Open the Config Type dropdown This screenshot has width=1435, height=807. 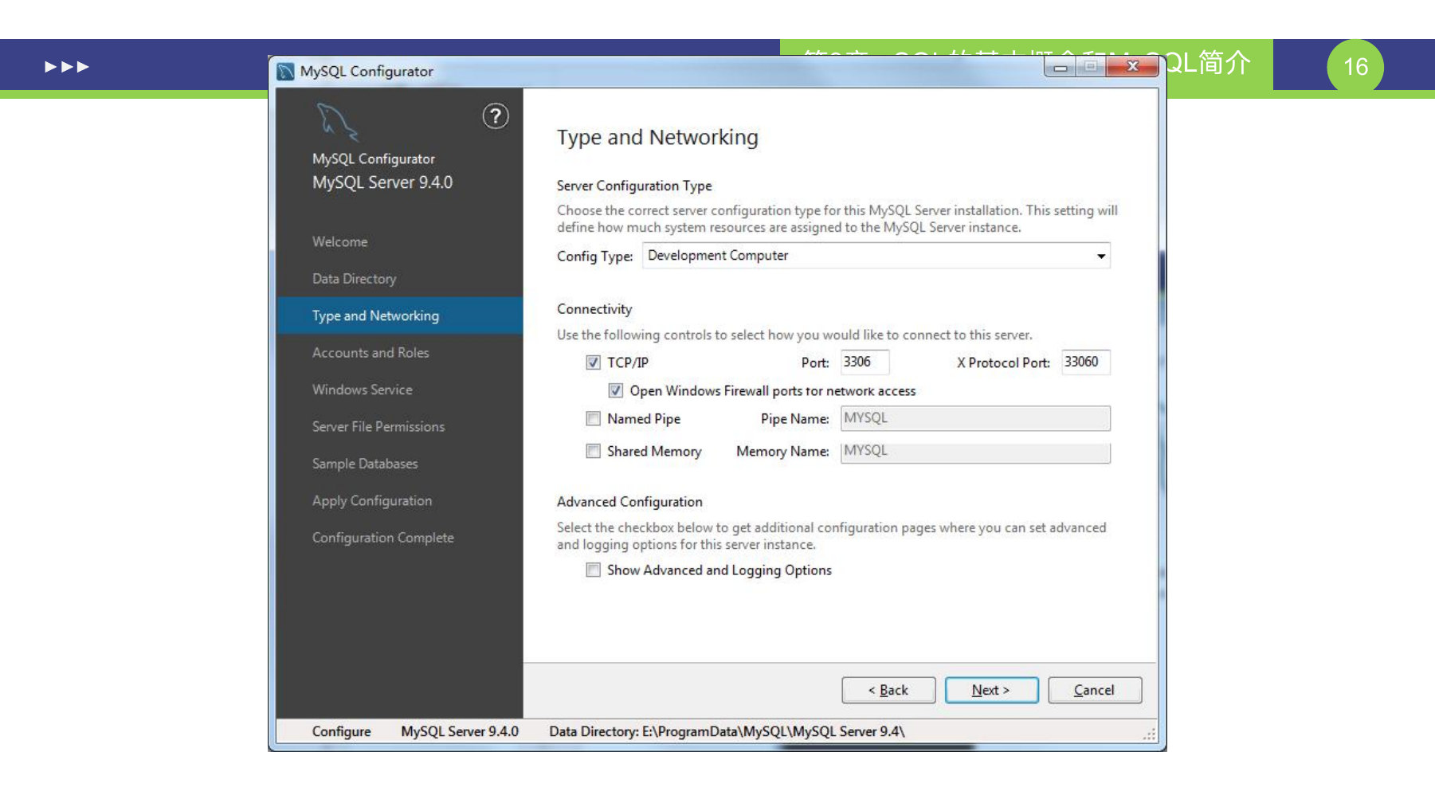pyautogui.click(x=876, y=256)
